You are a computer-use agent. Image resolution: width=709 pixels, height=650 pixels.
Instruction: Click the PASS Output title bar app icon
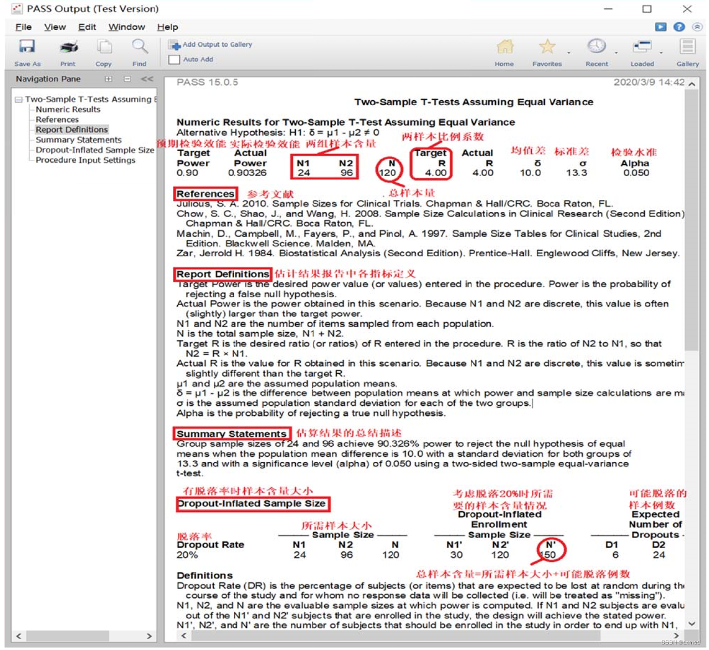click(x=17, y=9)
